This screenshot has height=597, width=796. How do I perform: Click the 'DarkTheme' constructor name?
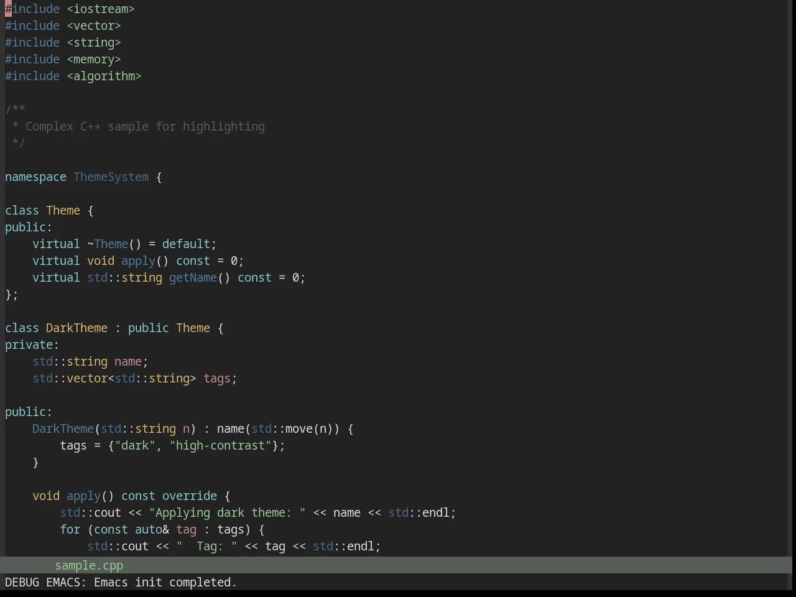coord(63,428)
